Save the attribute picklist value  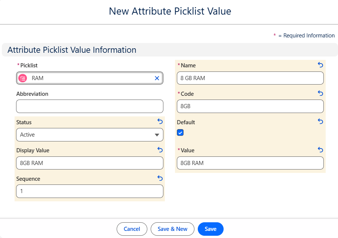click(x=211, y=229)
